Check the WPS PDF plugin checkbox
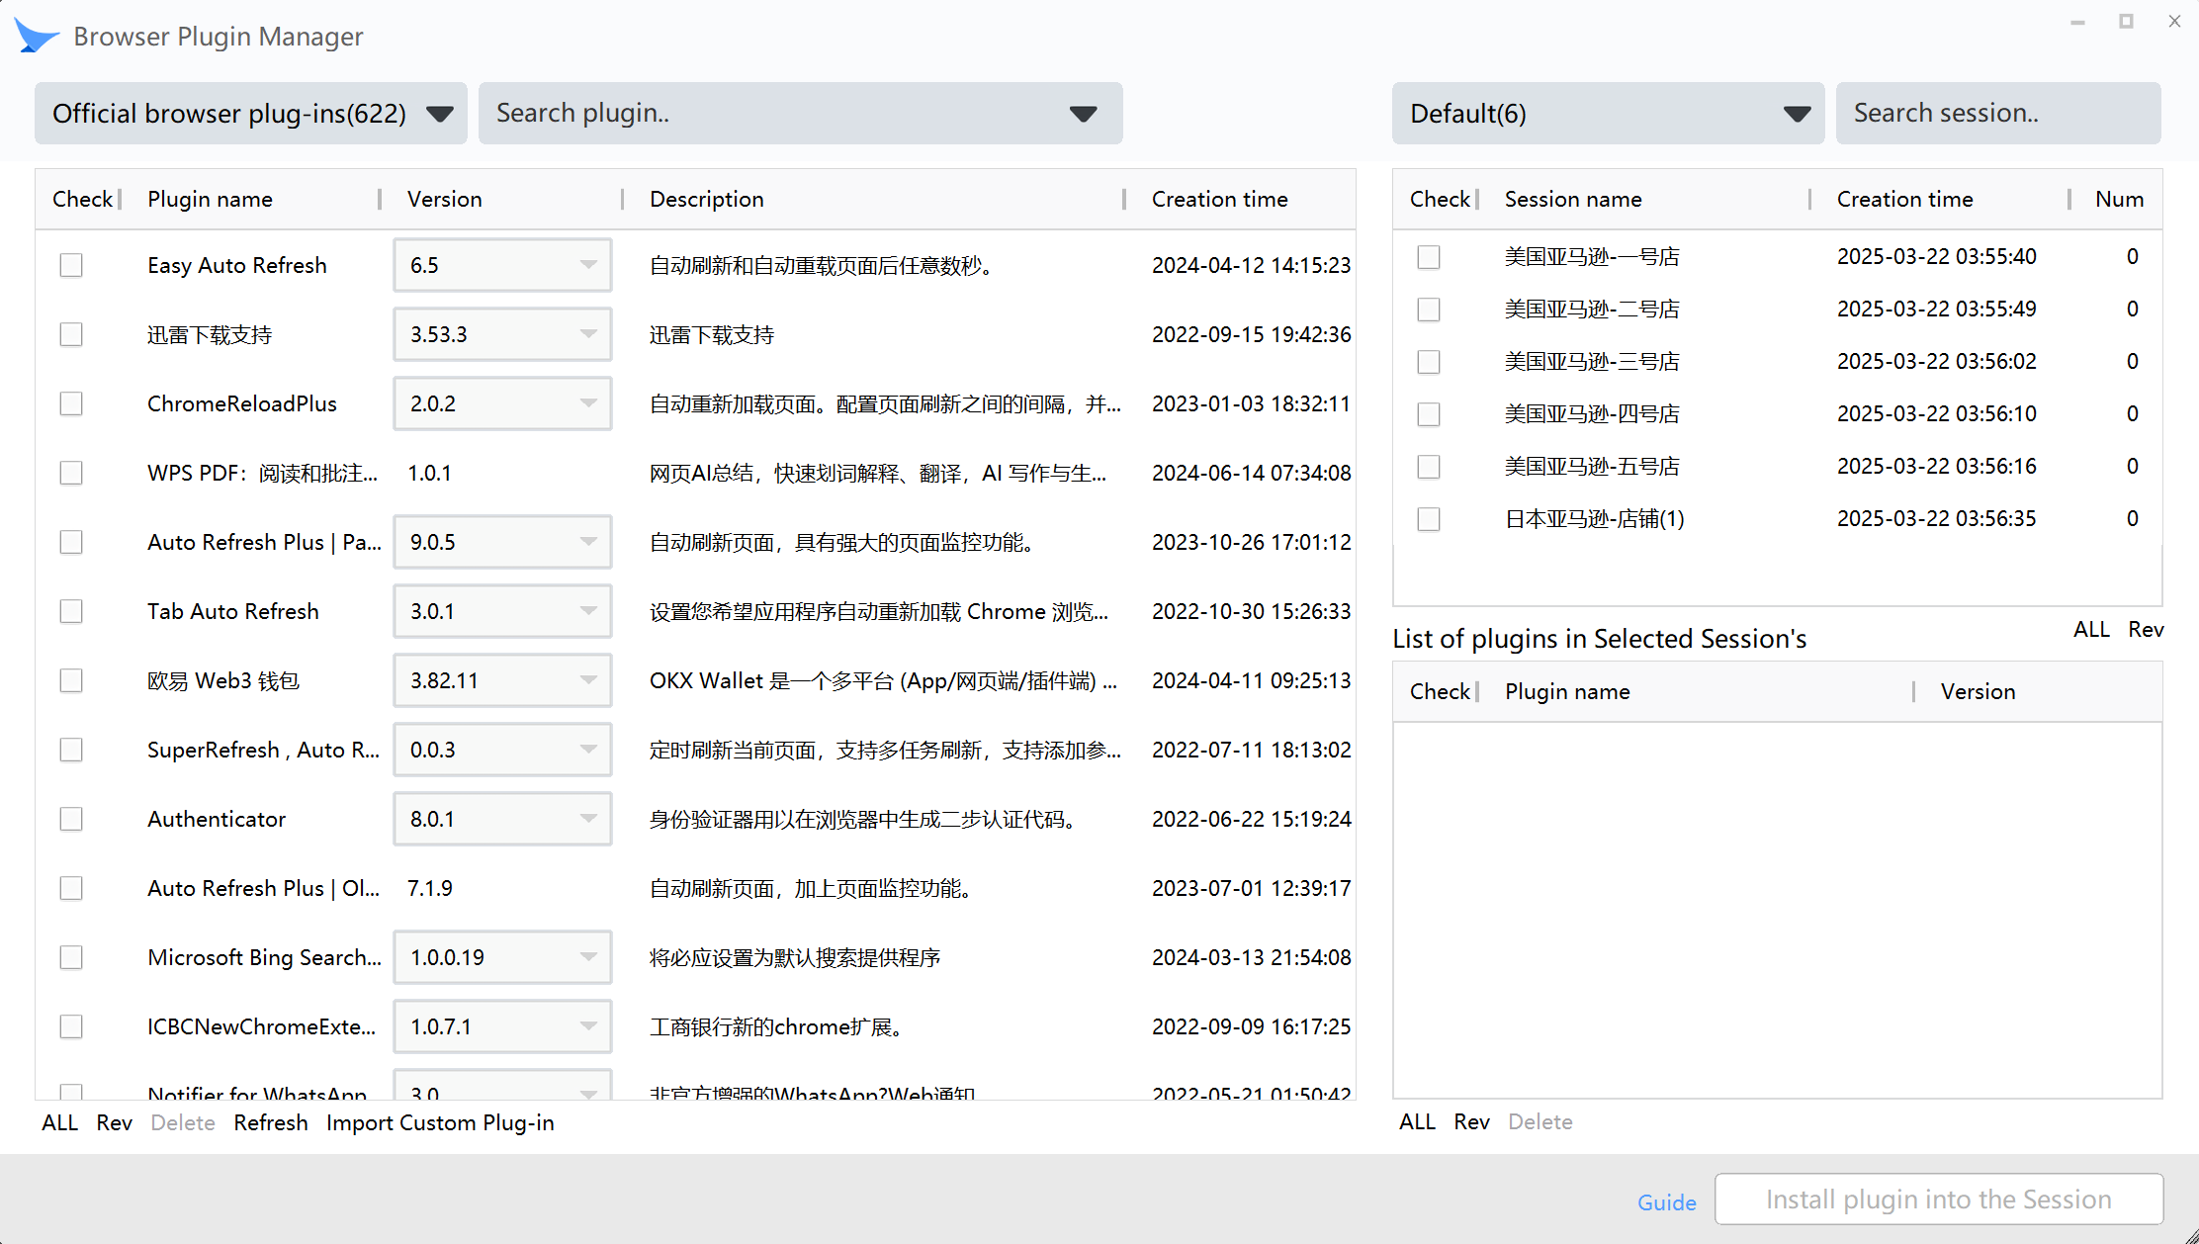 pos(71,473)
